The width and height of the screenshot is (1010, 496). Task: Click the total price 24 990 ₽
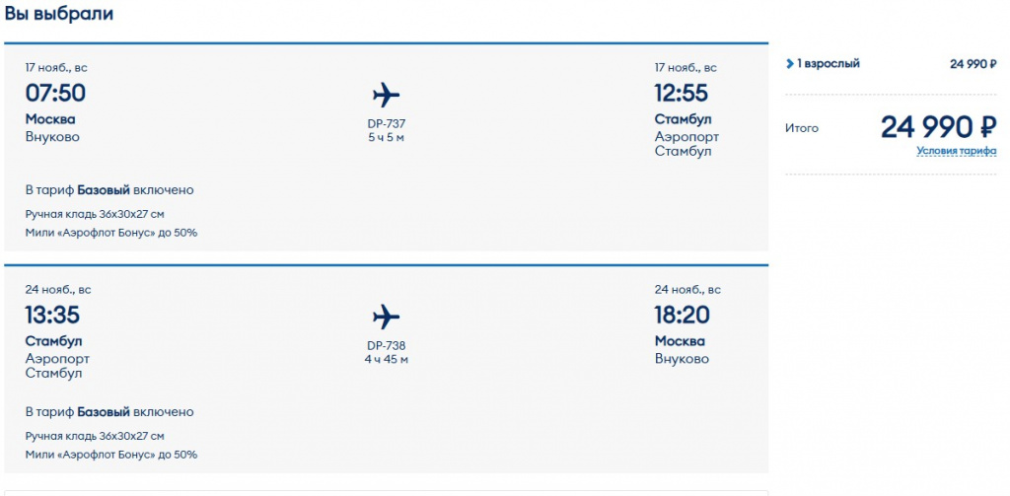coord(938,126)
